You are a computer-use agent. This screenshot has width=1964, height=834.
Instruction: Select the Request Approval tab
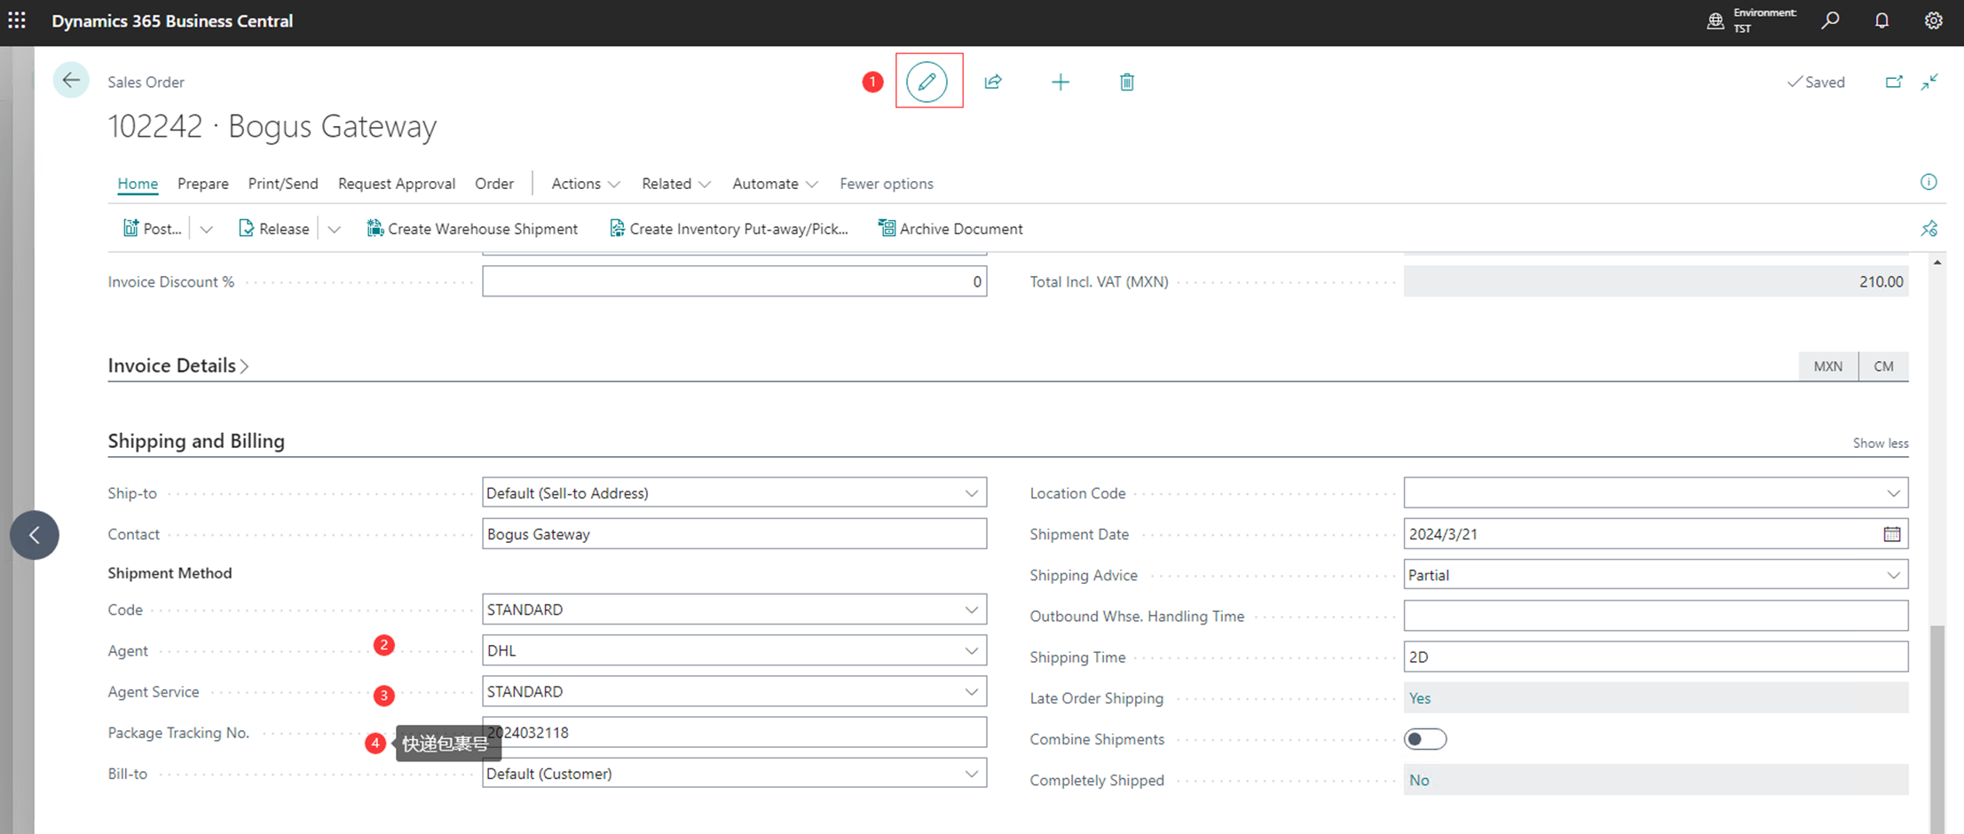coord(397,184)
